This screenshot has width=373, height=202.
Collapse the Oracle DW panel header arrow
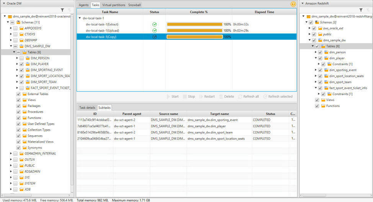[4, 3]
